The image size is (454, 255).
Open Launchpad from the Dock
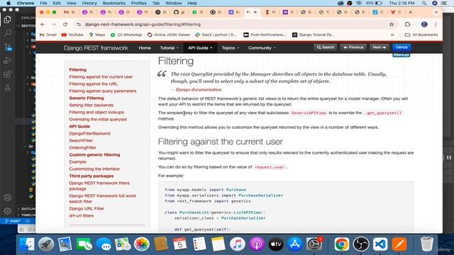(46, 244)
